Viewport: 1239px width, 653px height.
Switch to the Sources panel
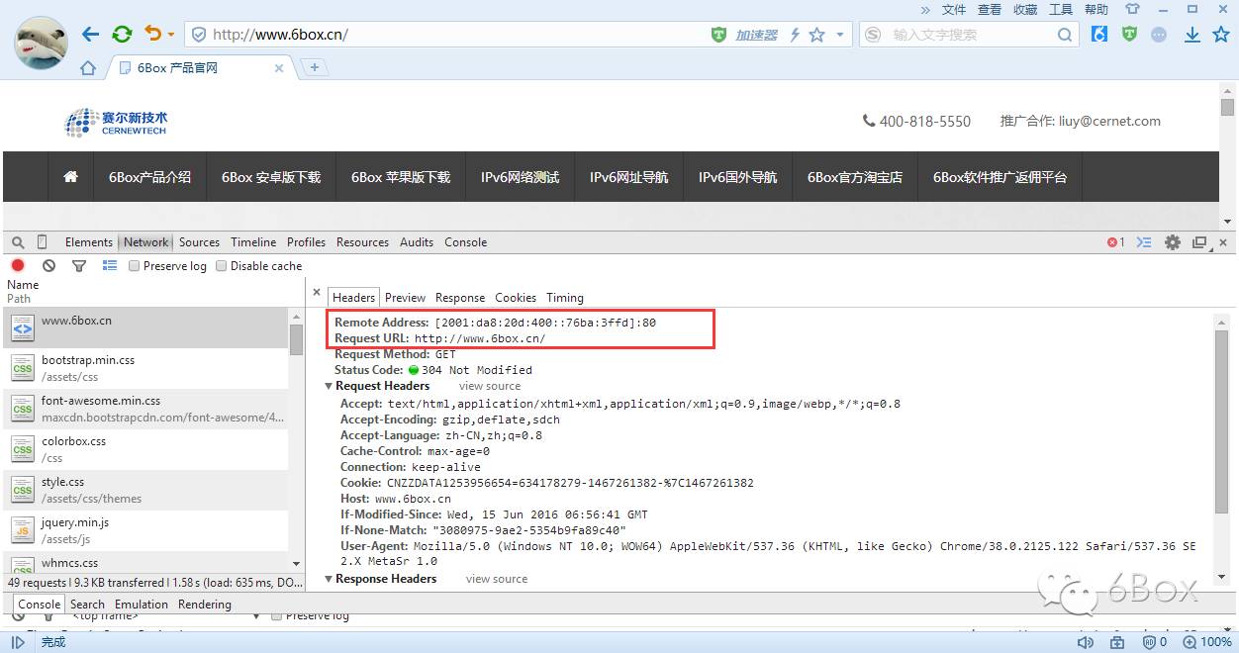[x=199, y=242]
